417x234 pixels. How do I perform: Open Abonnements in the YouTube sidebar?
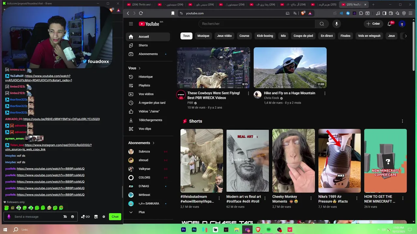(x=148, y=54)
